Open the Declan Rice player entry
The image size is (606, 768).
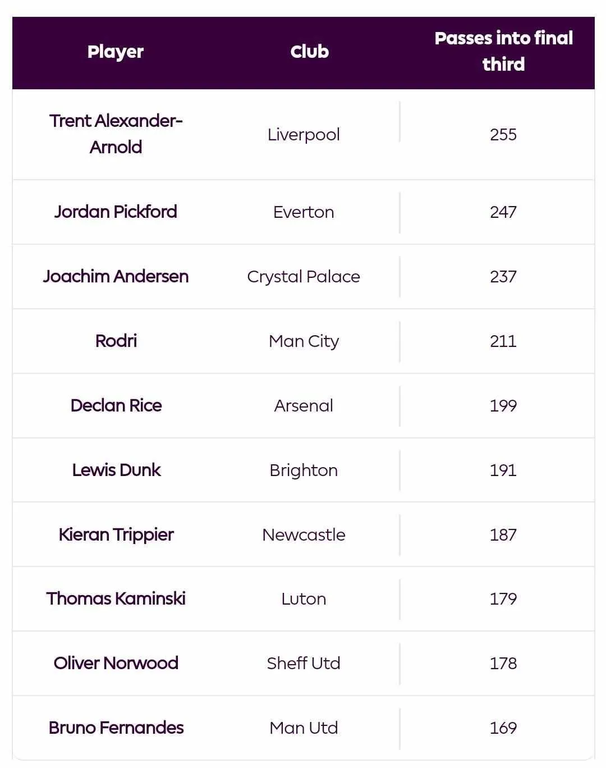tap(116, 405)
